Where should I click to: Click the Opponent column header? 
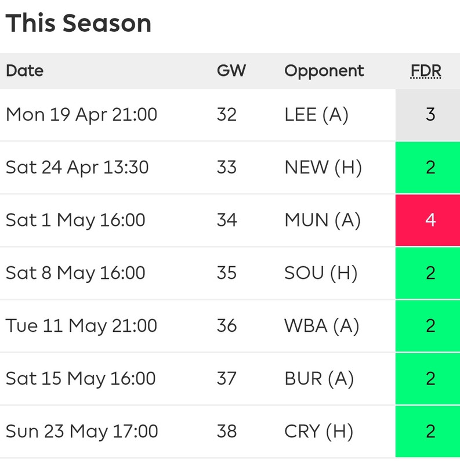point(324,71)
